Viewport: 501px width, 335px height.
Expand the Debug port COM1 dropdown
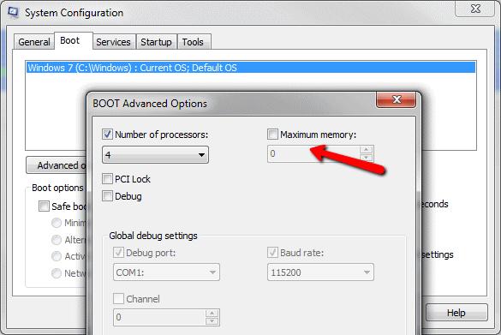[x=166, y=272]
